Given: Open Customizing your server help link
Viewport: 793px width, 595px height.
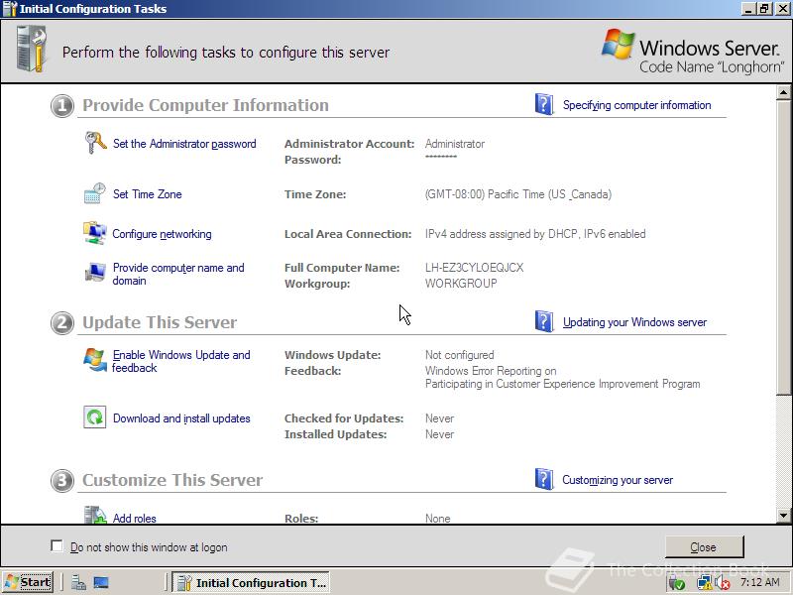Looking at the screenshot, I should click(618, 480).
